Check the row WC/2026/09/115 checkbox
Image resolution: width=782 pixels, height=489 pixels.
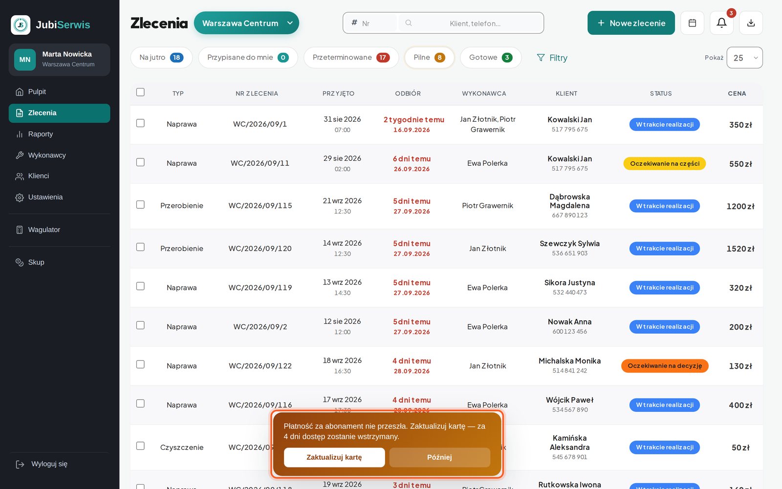[140, 204]
